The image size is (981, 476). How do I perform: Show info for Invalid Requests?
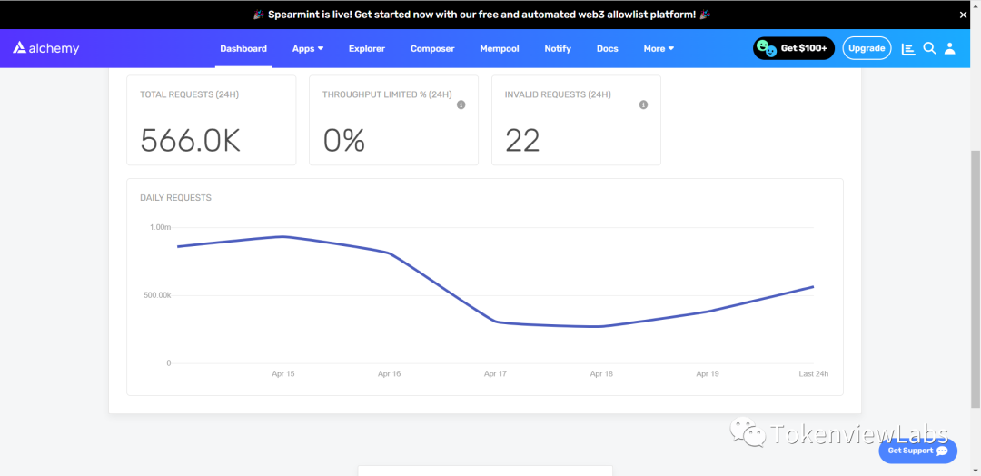click(x=643, y=104)
